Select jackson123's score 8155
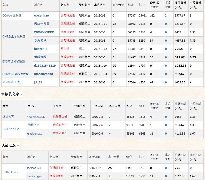The width and height of the screenshot is (205, 180). coord(129,168)
